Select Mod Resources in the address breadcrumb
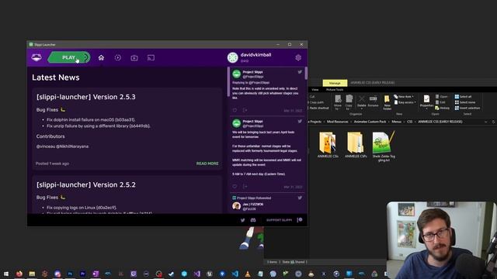Screen dimensions: 497x279 [337, 122]
